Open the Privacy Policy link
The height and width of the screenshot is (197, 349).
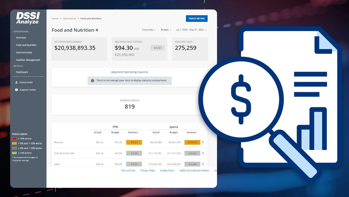148,170
